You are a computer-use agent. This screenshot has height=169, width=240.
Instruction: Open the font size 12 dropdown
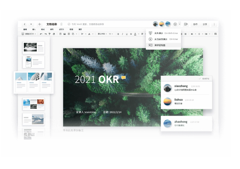(111, 34)
